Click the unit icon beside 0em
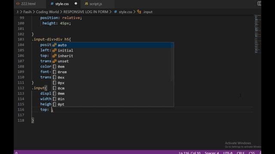The image size is (275, 154). [55, 67]
